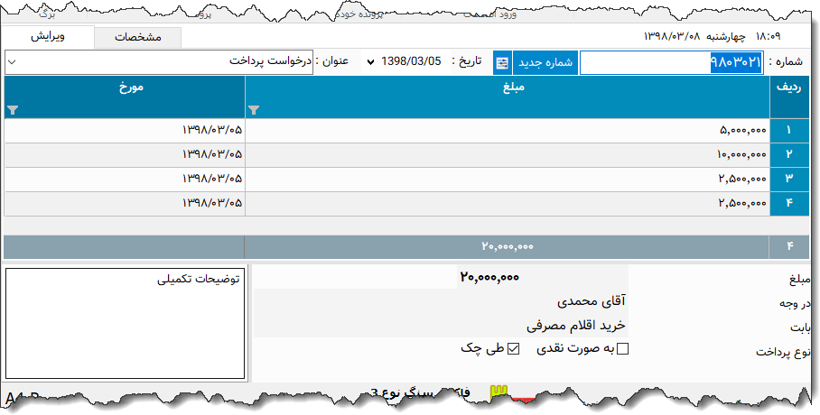Click the date value 1398/03/05 in تاریخ
The width and height of the screenshot is (820, 415).
[411, 61]
